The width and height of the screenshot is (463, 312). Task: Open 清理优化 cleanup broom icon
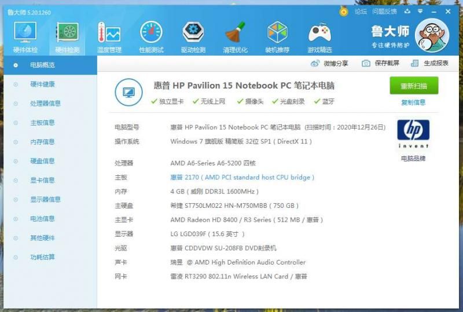tap(235, 37)
